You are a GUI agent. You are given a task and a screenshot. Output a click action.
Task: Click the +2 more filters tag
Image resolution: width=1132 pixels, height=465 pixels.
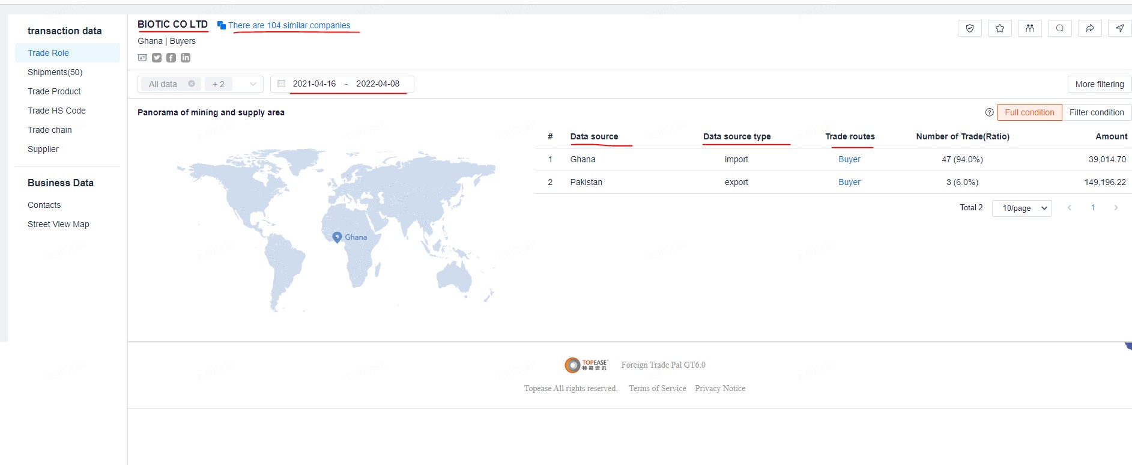(x=219, y=84)
